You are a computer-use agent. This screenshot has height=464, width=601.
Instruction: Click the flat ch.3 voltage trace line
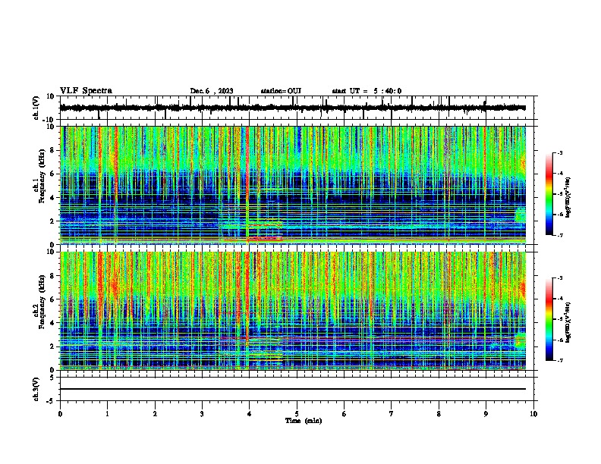pyautogui.click(x=292, y=389)
